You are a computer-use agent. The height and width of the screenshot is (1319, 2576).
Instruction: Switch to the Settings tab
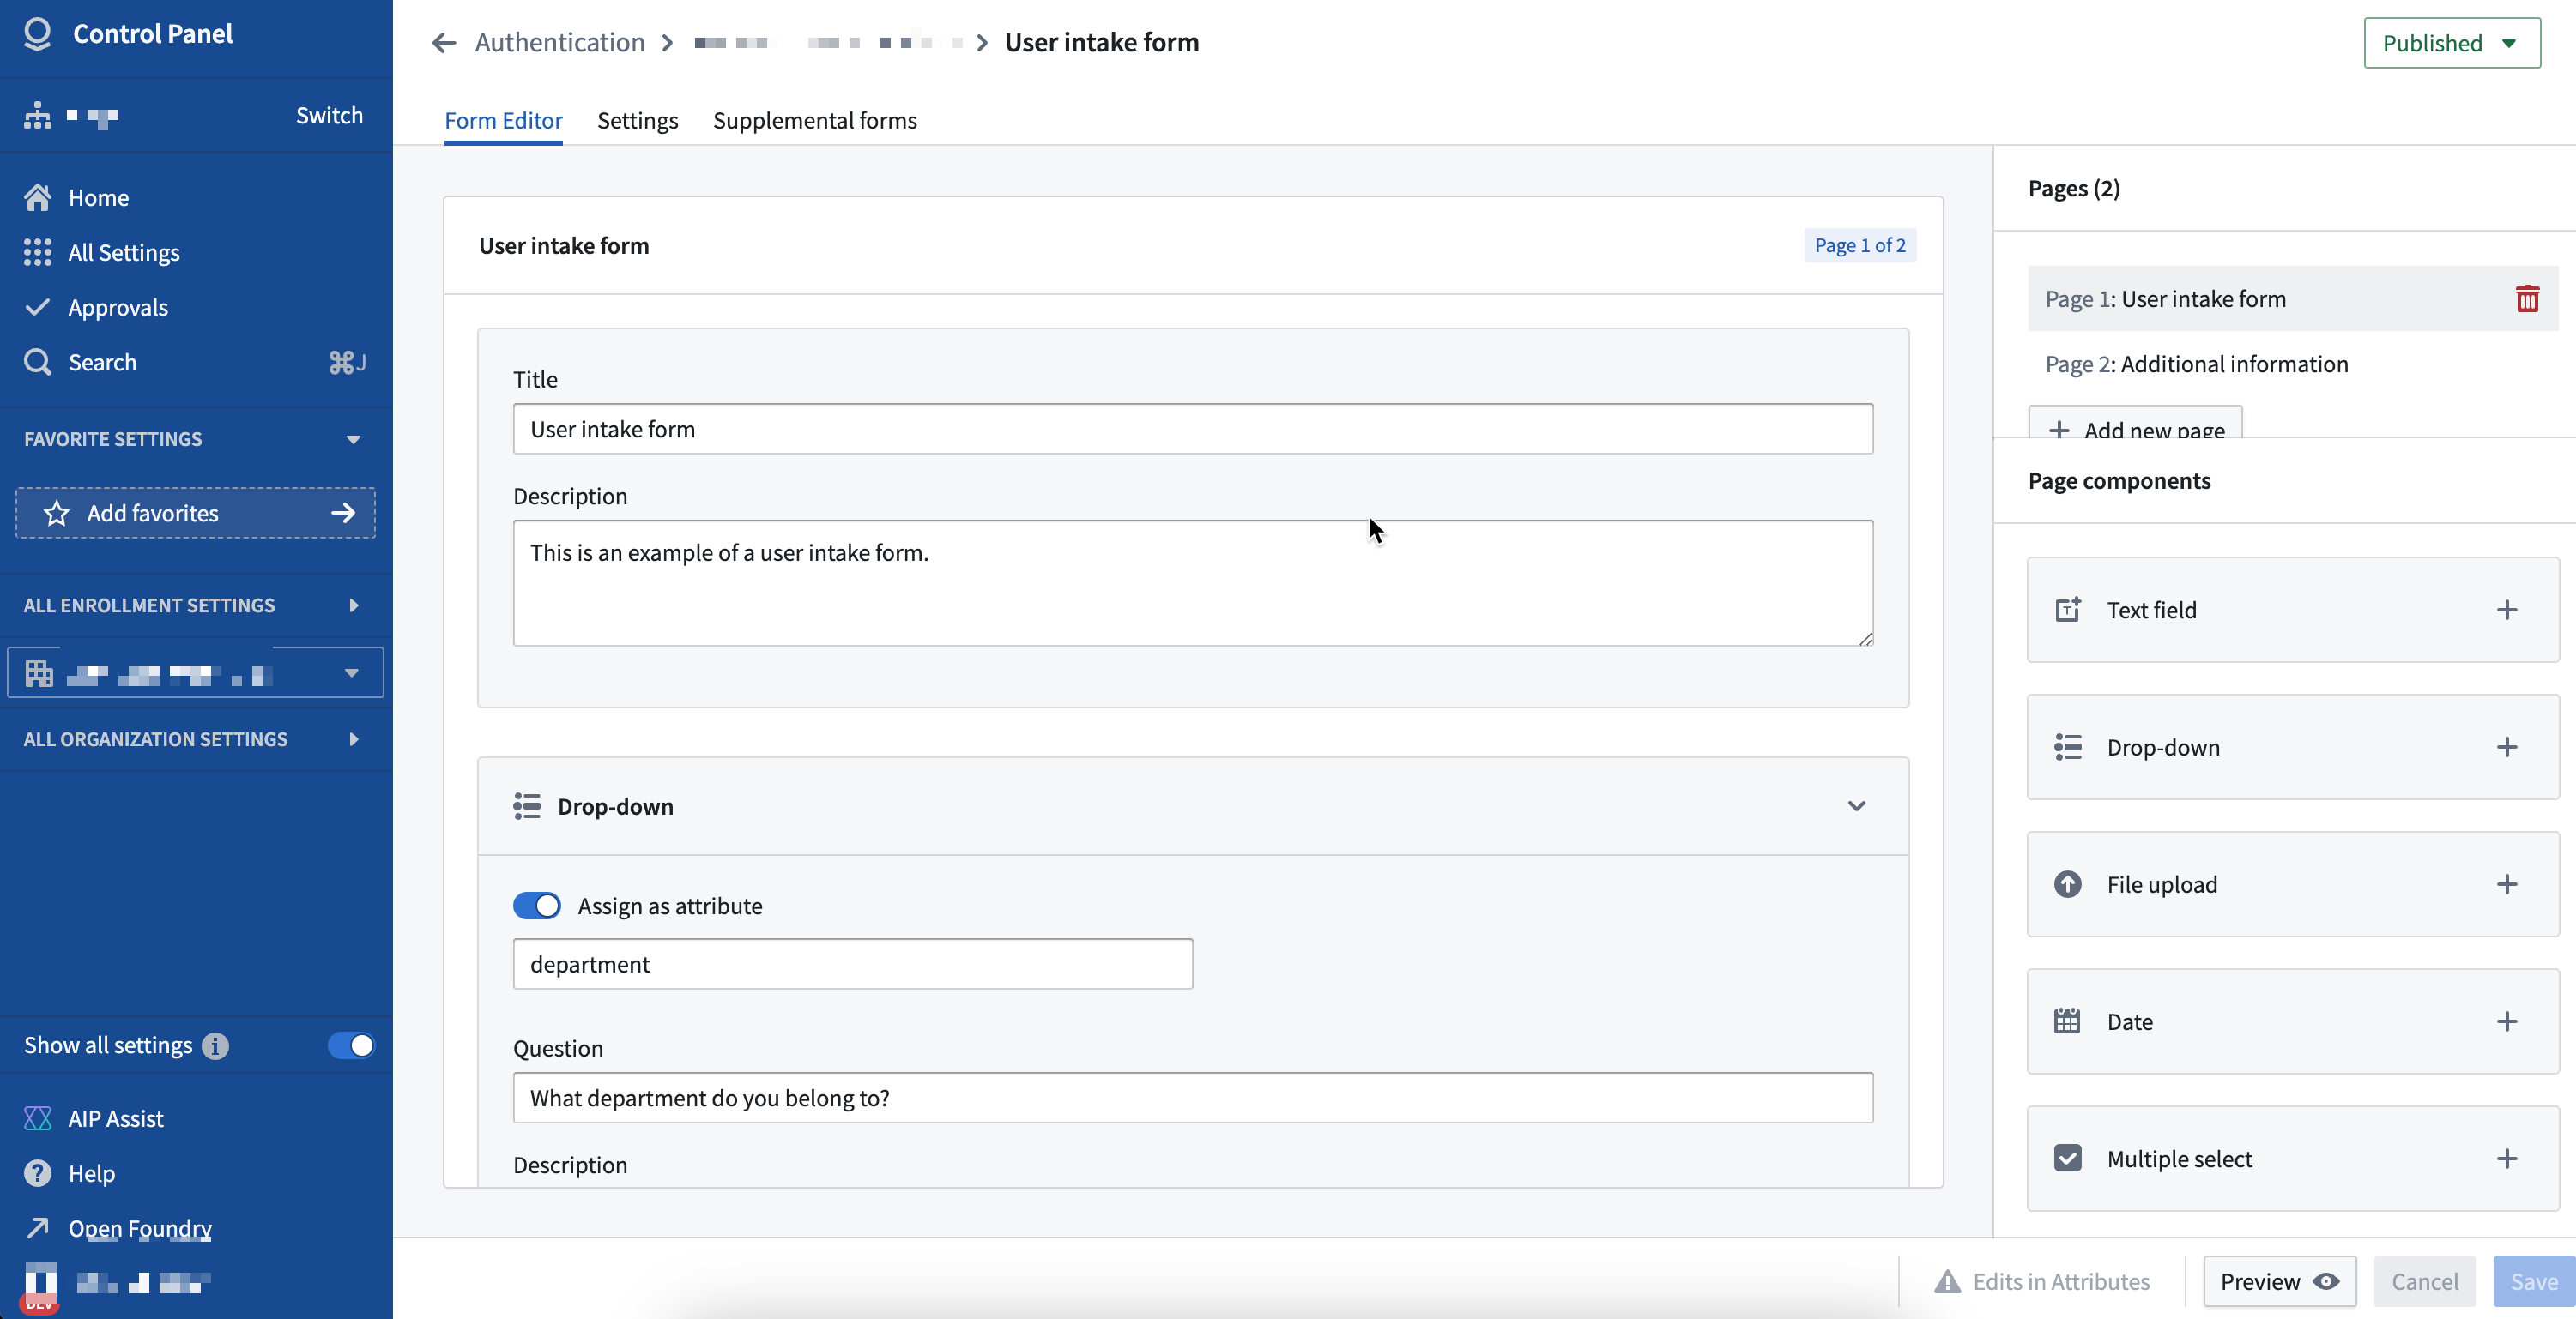[x=638, y=121]
